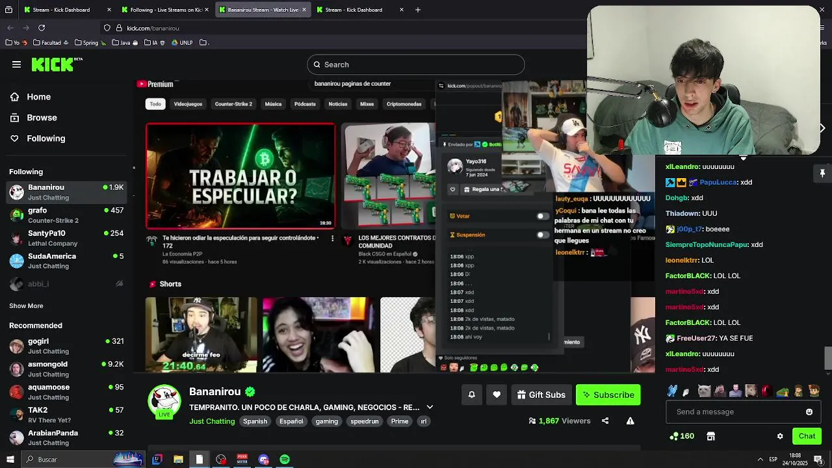Screen dimensions: 832x468
Task: Click the Spanish tag
Action: click(x=255, y=421)
